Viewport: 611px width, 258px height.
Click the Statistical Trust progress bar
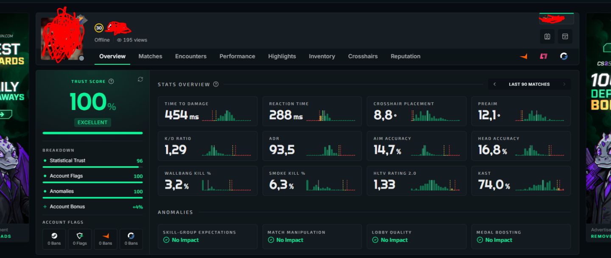pos(92,167)
